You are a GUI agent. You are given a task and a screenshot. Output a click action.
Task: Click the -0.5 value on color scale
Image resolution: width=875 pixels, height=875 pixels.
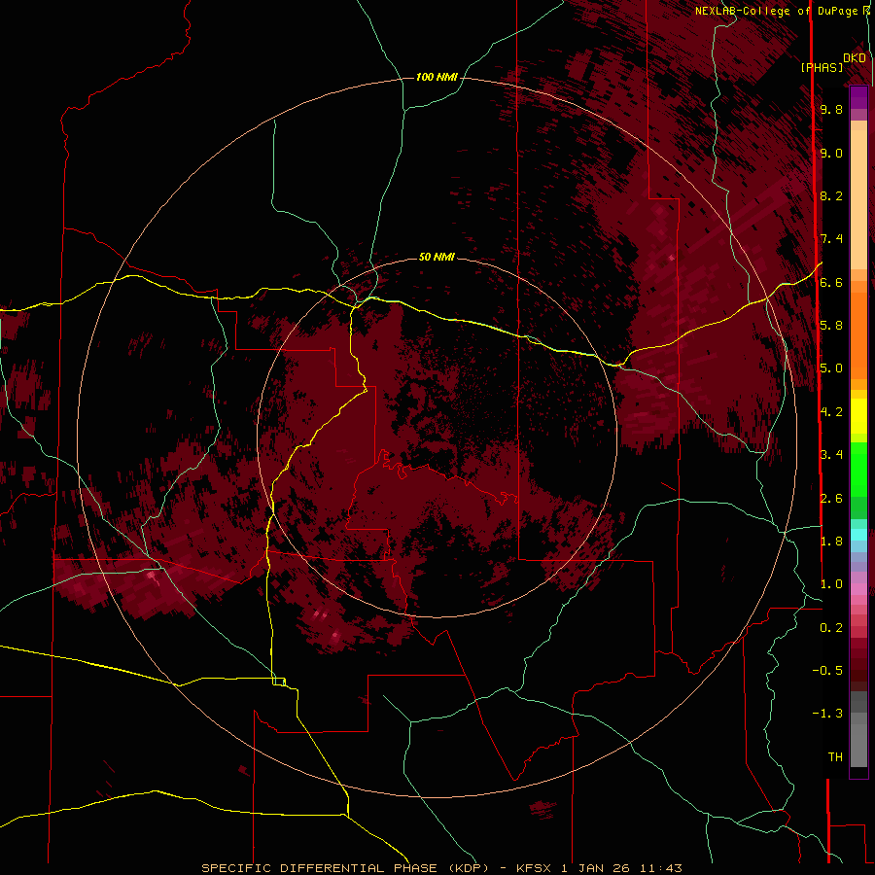827,671
